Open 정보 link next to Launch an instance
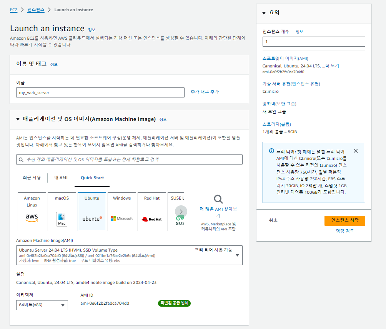 click(92, 30)
